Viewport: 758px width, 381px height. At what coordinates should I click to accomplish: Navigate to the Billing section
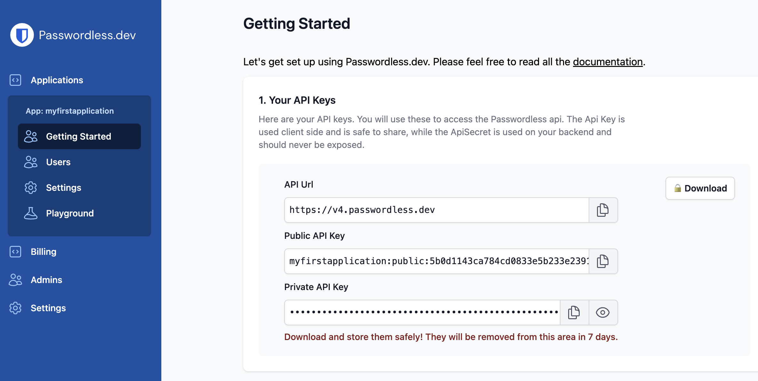pyautogui.click(x=43, y=252)
